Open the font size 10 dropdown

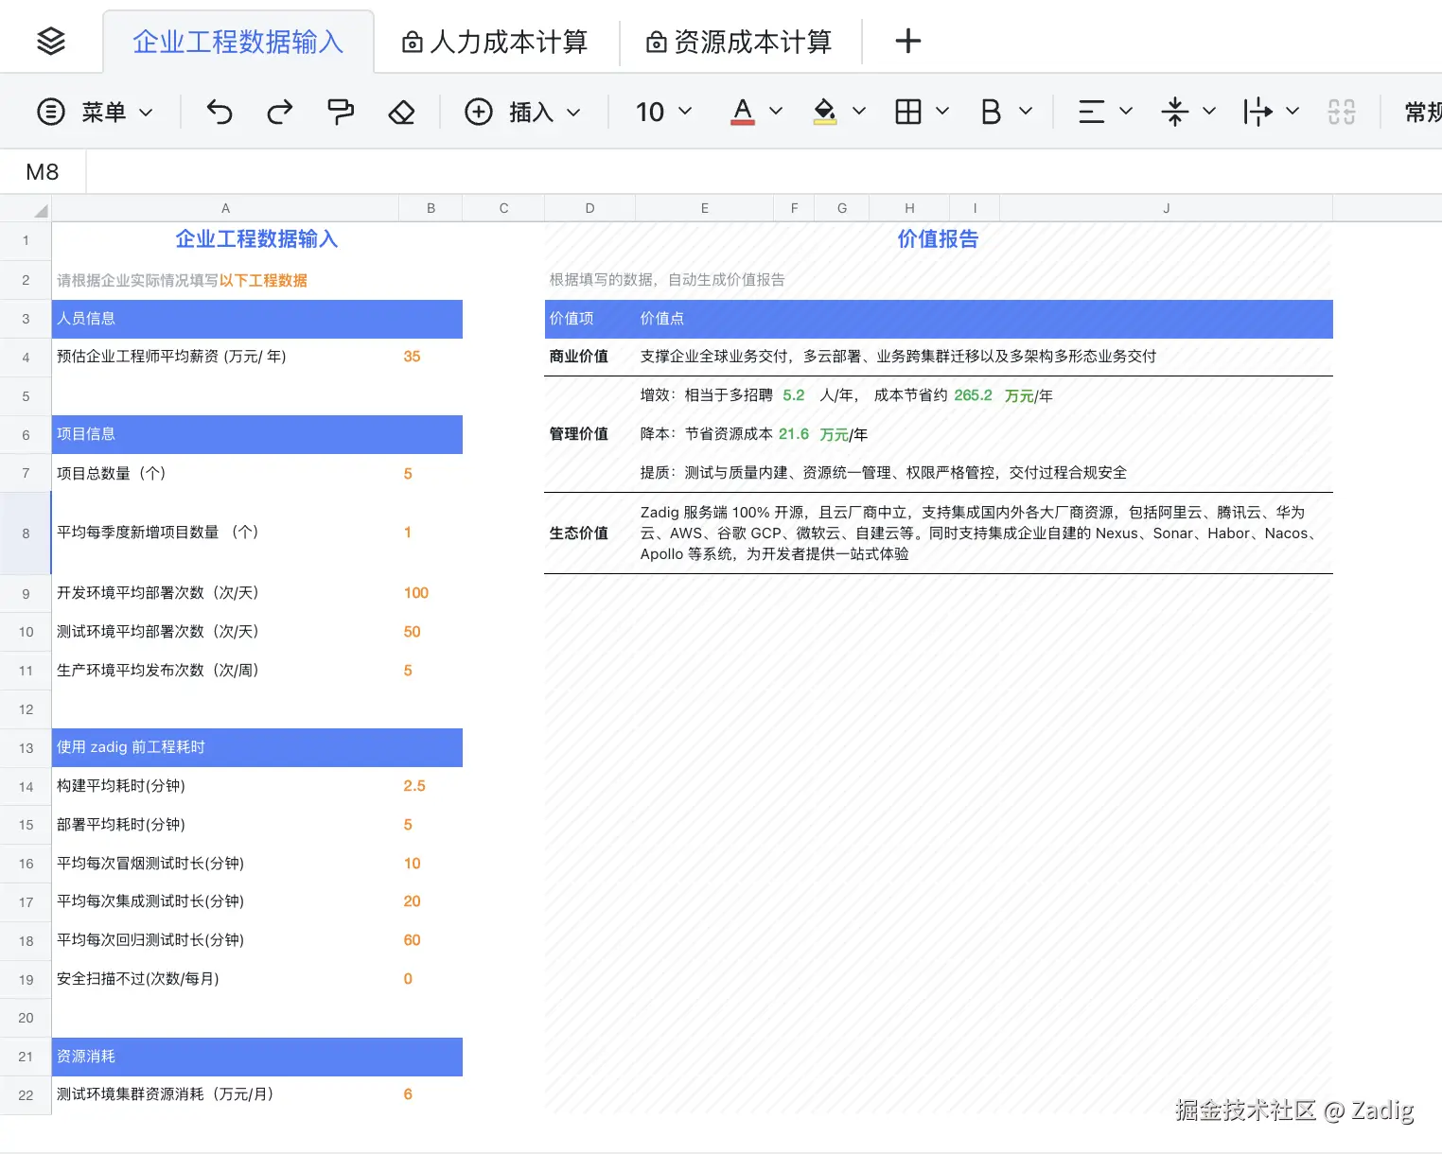[663, 112]
